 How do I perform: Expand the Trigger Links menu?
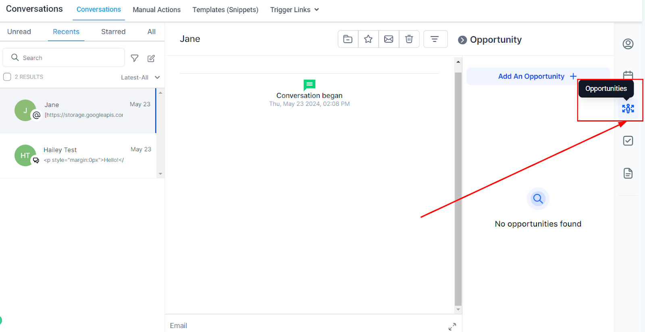[x=294, y=10]
